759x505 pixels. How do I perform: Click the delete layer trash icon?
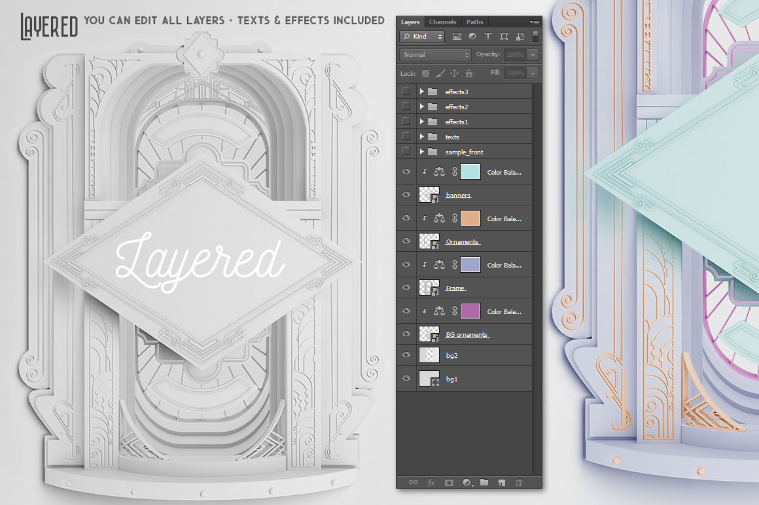tap(520, 482)
